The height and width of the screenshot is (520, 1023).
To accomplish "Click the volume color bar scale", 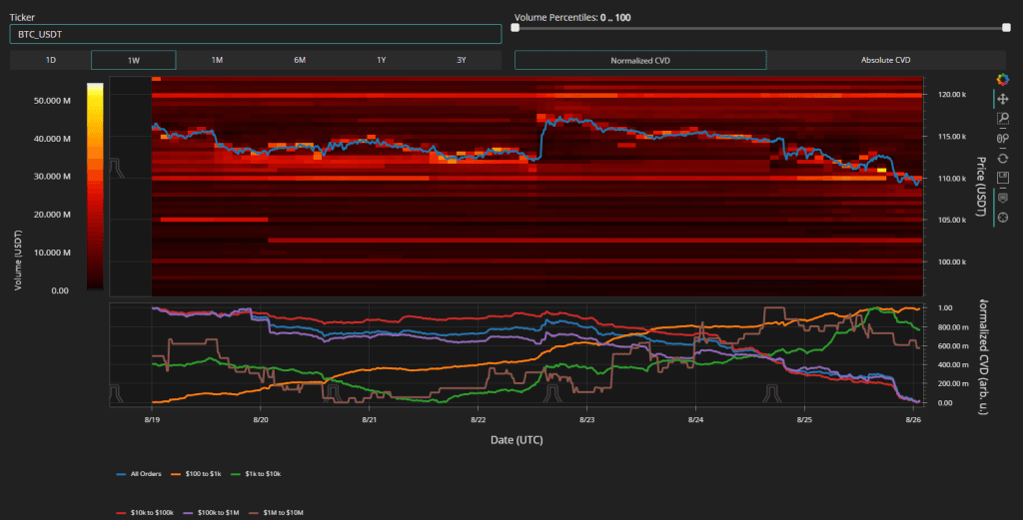I will pos(95,186).
